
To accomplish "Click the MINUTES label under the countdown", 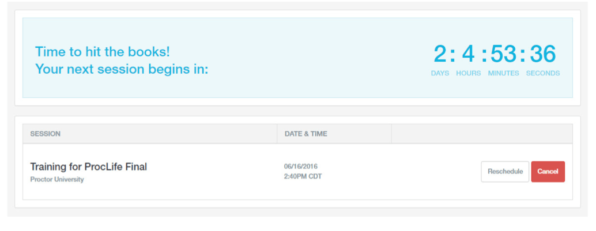I will point(504,73).
